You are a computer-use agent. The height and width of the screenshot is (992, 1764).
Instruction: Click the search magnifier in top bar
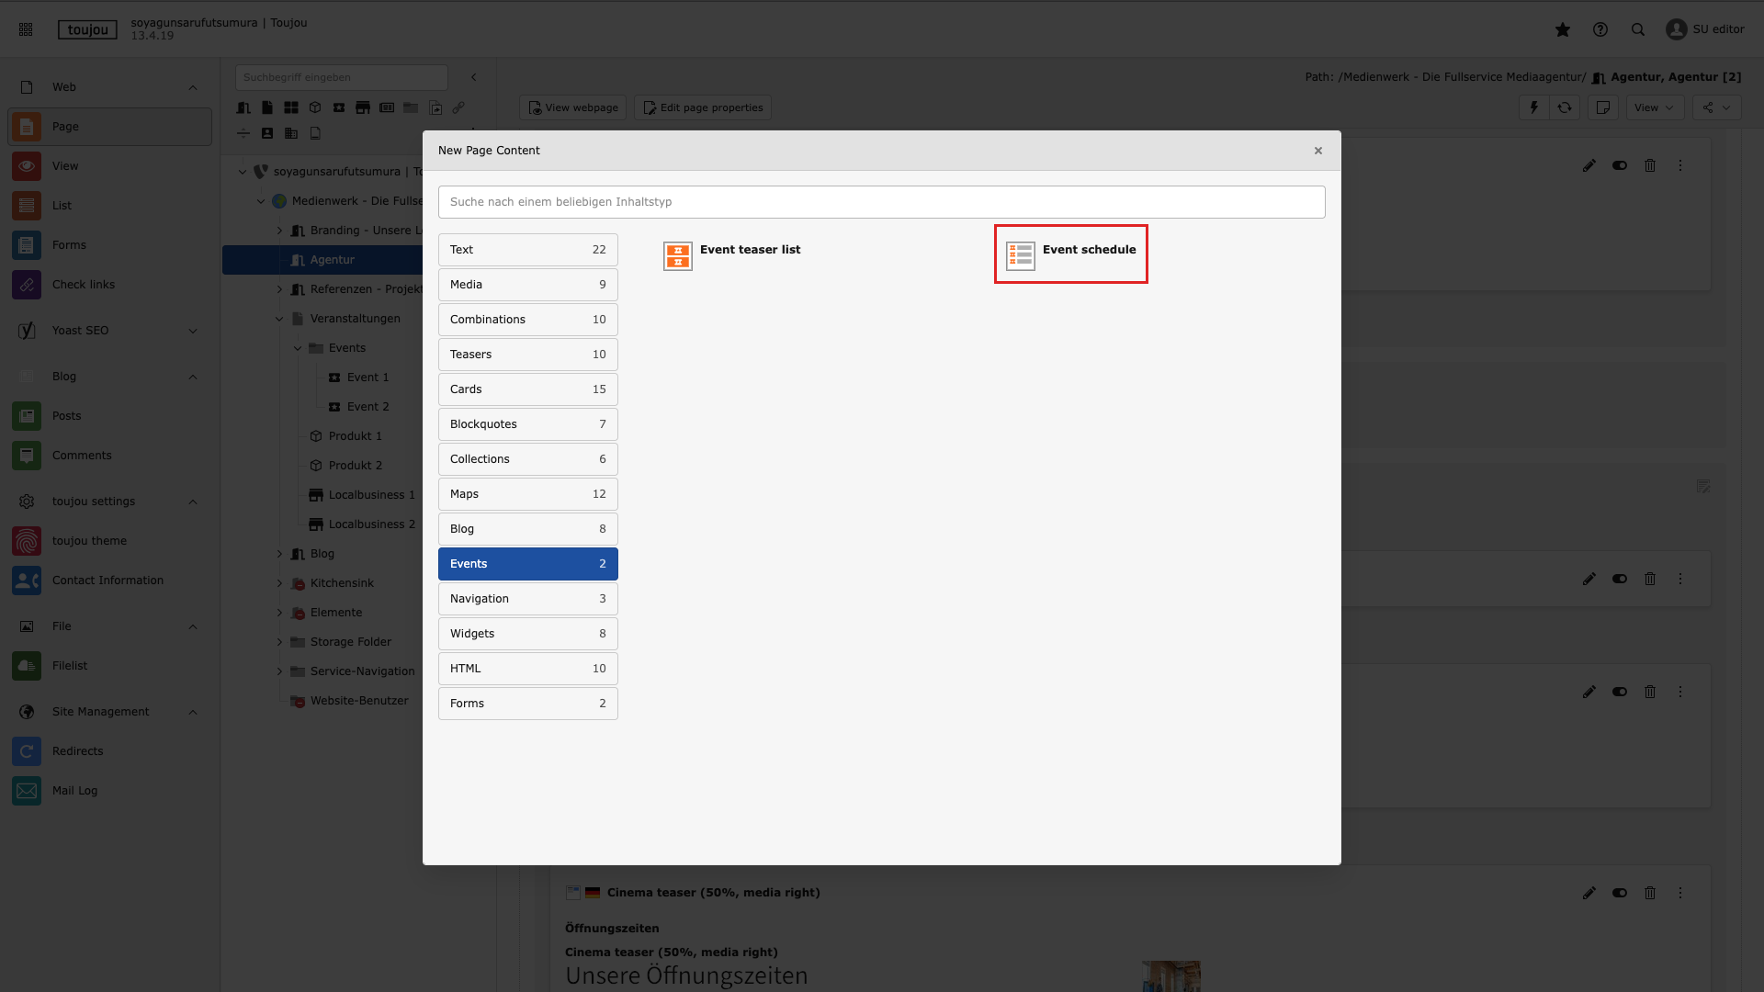click(x=1638, y=29)
